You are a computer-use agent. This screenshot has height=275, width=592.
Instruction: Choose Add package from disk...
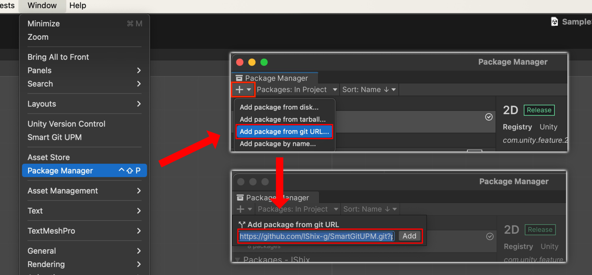click(284, 107)
